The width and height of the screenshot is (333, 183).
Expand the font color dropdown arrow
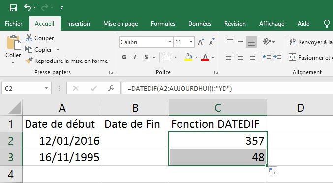pyautogui.click(x=213, y=57)
